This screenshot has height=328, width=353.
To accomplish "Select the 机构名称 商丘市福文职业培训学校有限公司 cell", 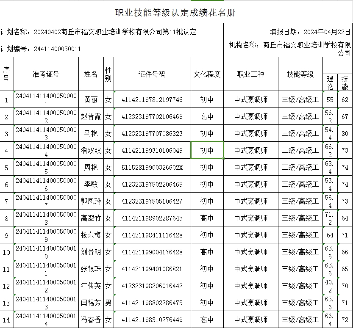I will point(288,49).
